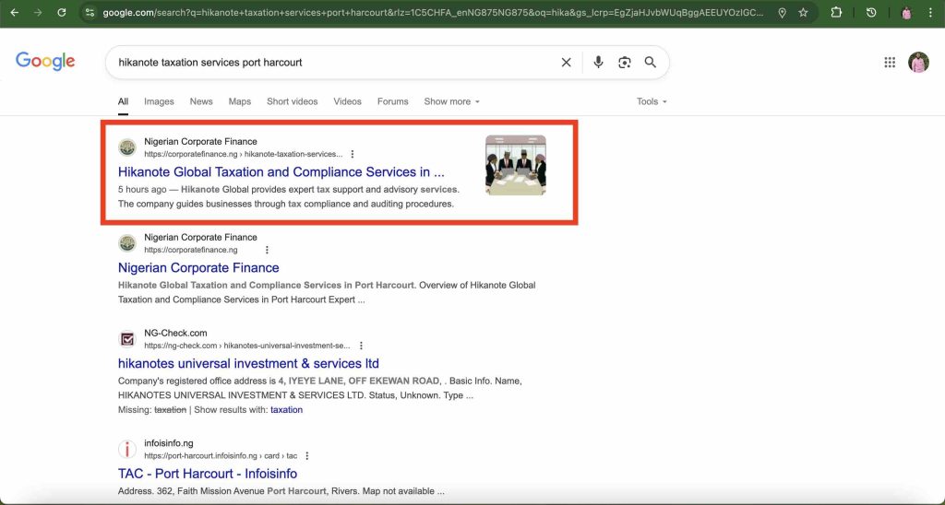
Task: Click the browser forward arrow
Action: [x=38, y=12]
